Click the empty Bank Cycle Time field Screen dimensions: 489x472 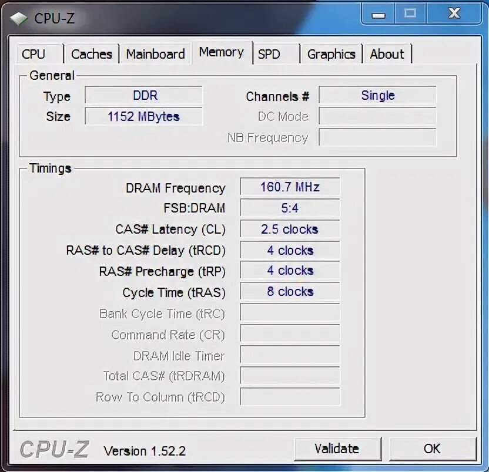(x=290, y=312)
